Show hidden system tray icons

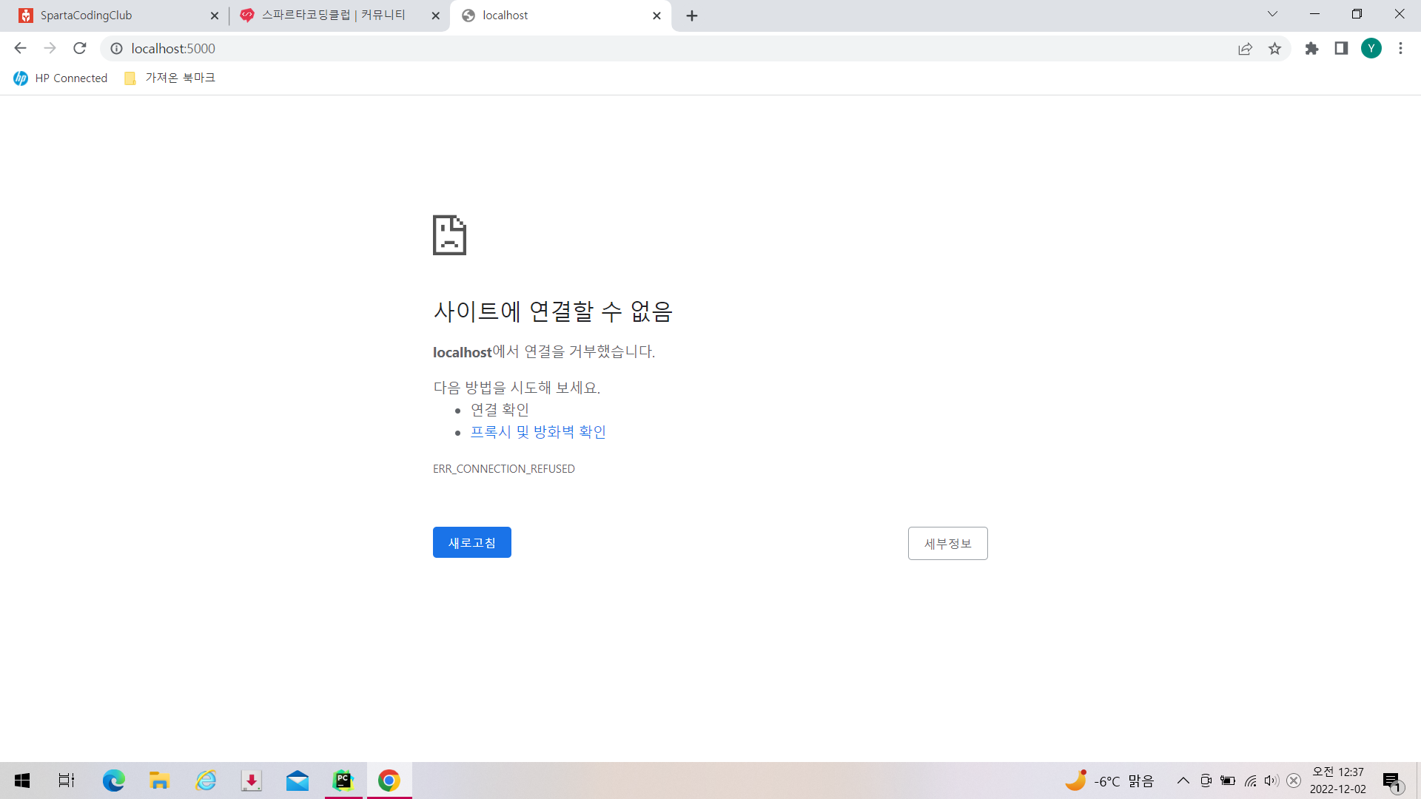(1183, 781)
